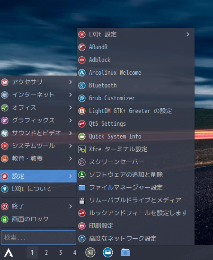Image resolution: width=213 pixels, height=260 pixels.
Task: Focus the 検索 search field
Action: [x=38, y=237]
